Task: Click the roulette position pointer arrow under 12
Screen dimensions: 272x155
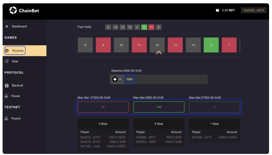Action: click(x=159, y=53)
